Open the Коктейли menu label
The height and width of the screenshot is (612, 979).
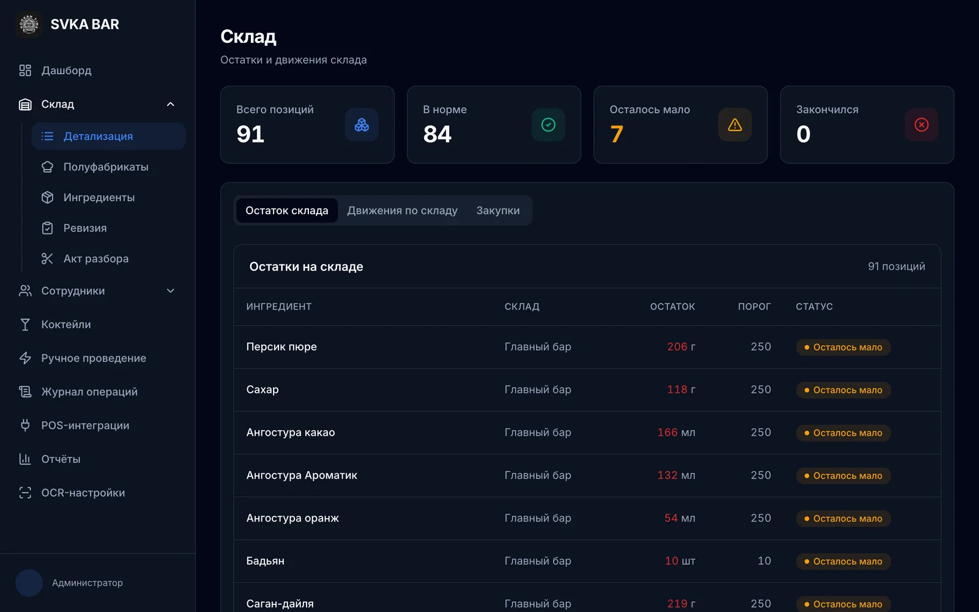click(66, 324)
